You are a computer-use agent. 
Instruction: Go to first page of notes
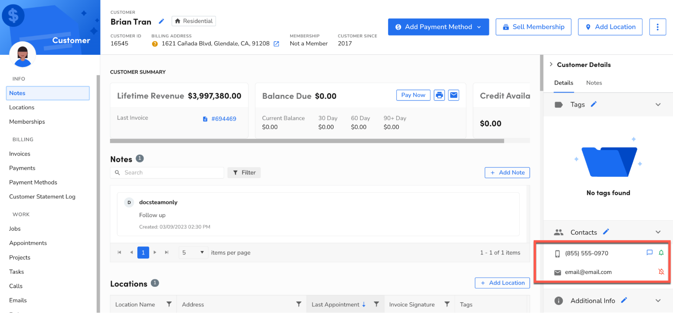[x=119, y=252]
